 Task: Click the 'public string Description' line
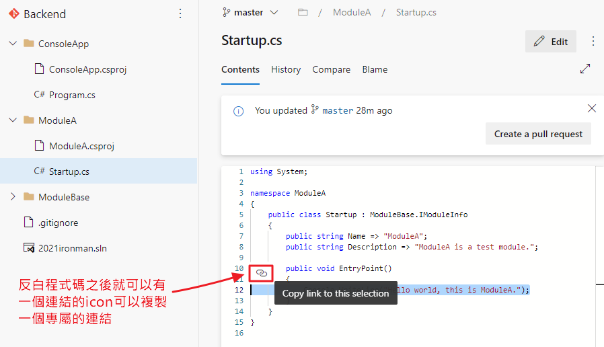[x=412, y=247]
